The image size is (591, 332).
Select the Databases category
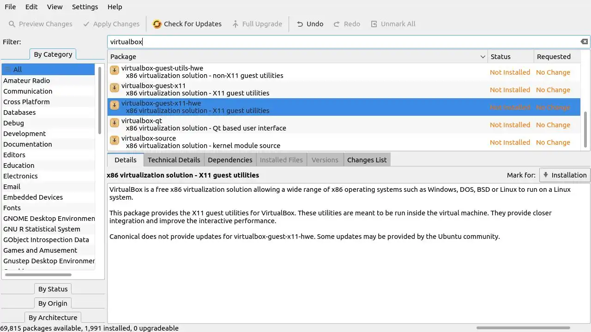click(x=48, y=113)
